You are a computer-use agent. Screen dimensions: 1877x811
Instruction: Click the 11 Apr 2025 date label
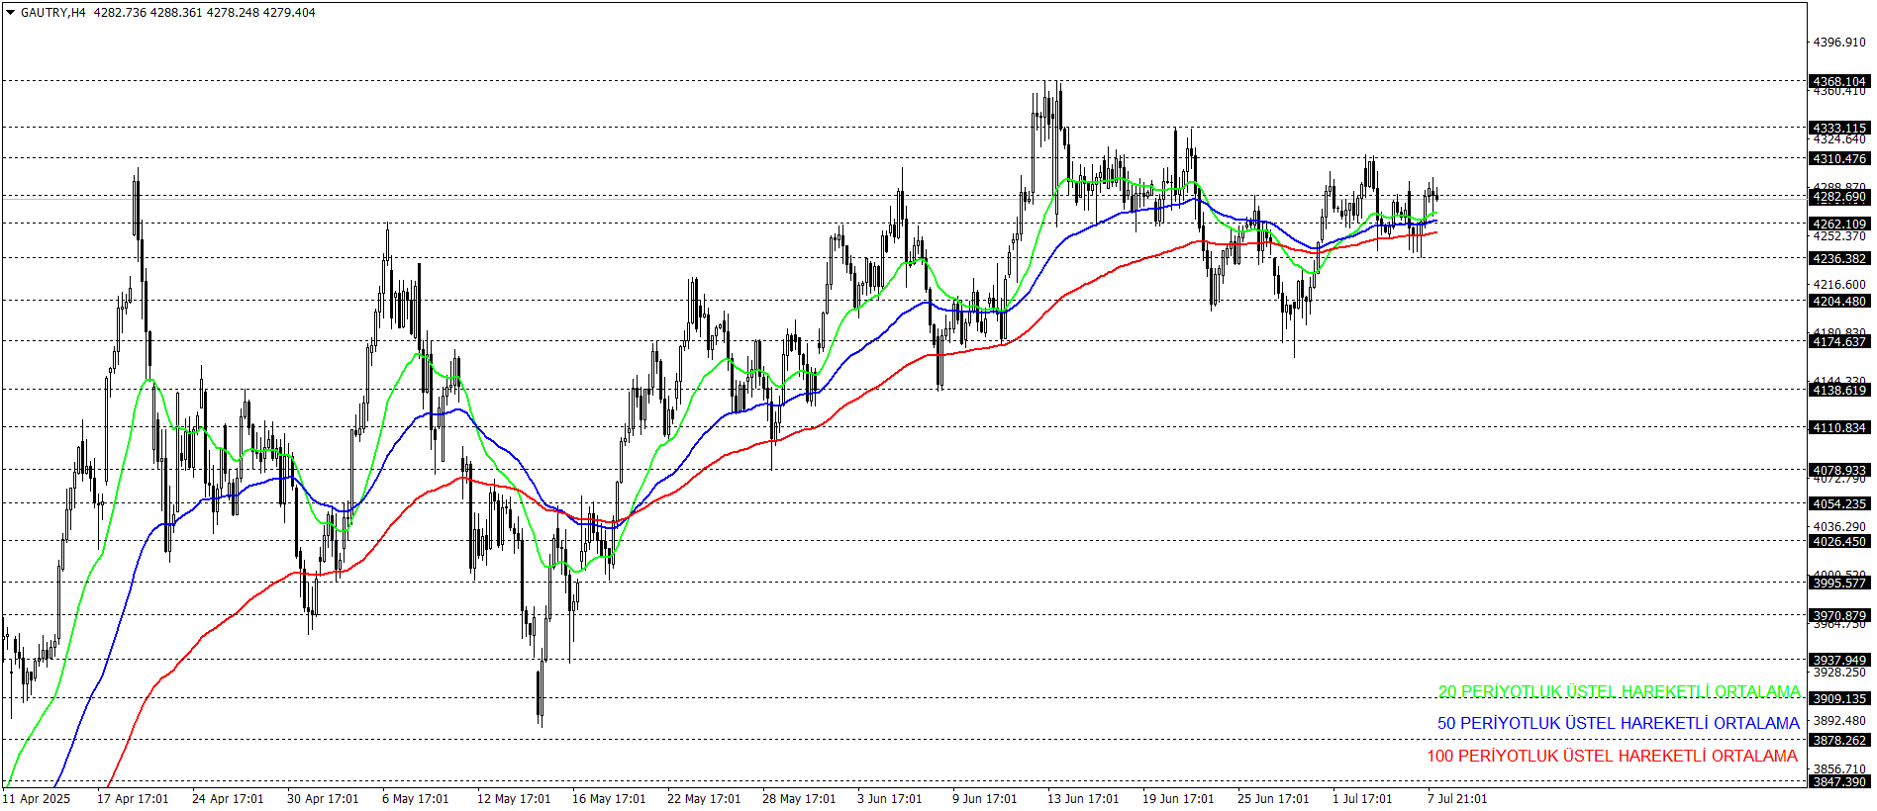click(x=37, y=799)
